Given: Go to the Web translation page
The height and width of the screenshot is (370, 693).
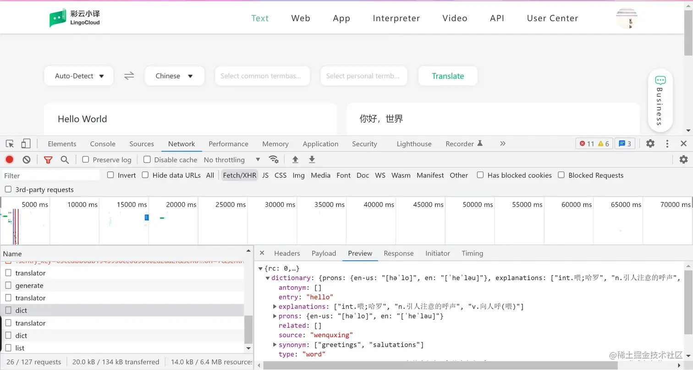Looking at the screenshot, I should (x=301, y=18).
